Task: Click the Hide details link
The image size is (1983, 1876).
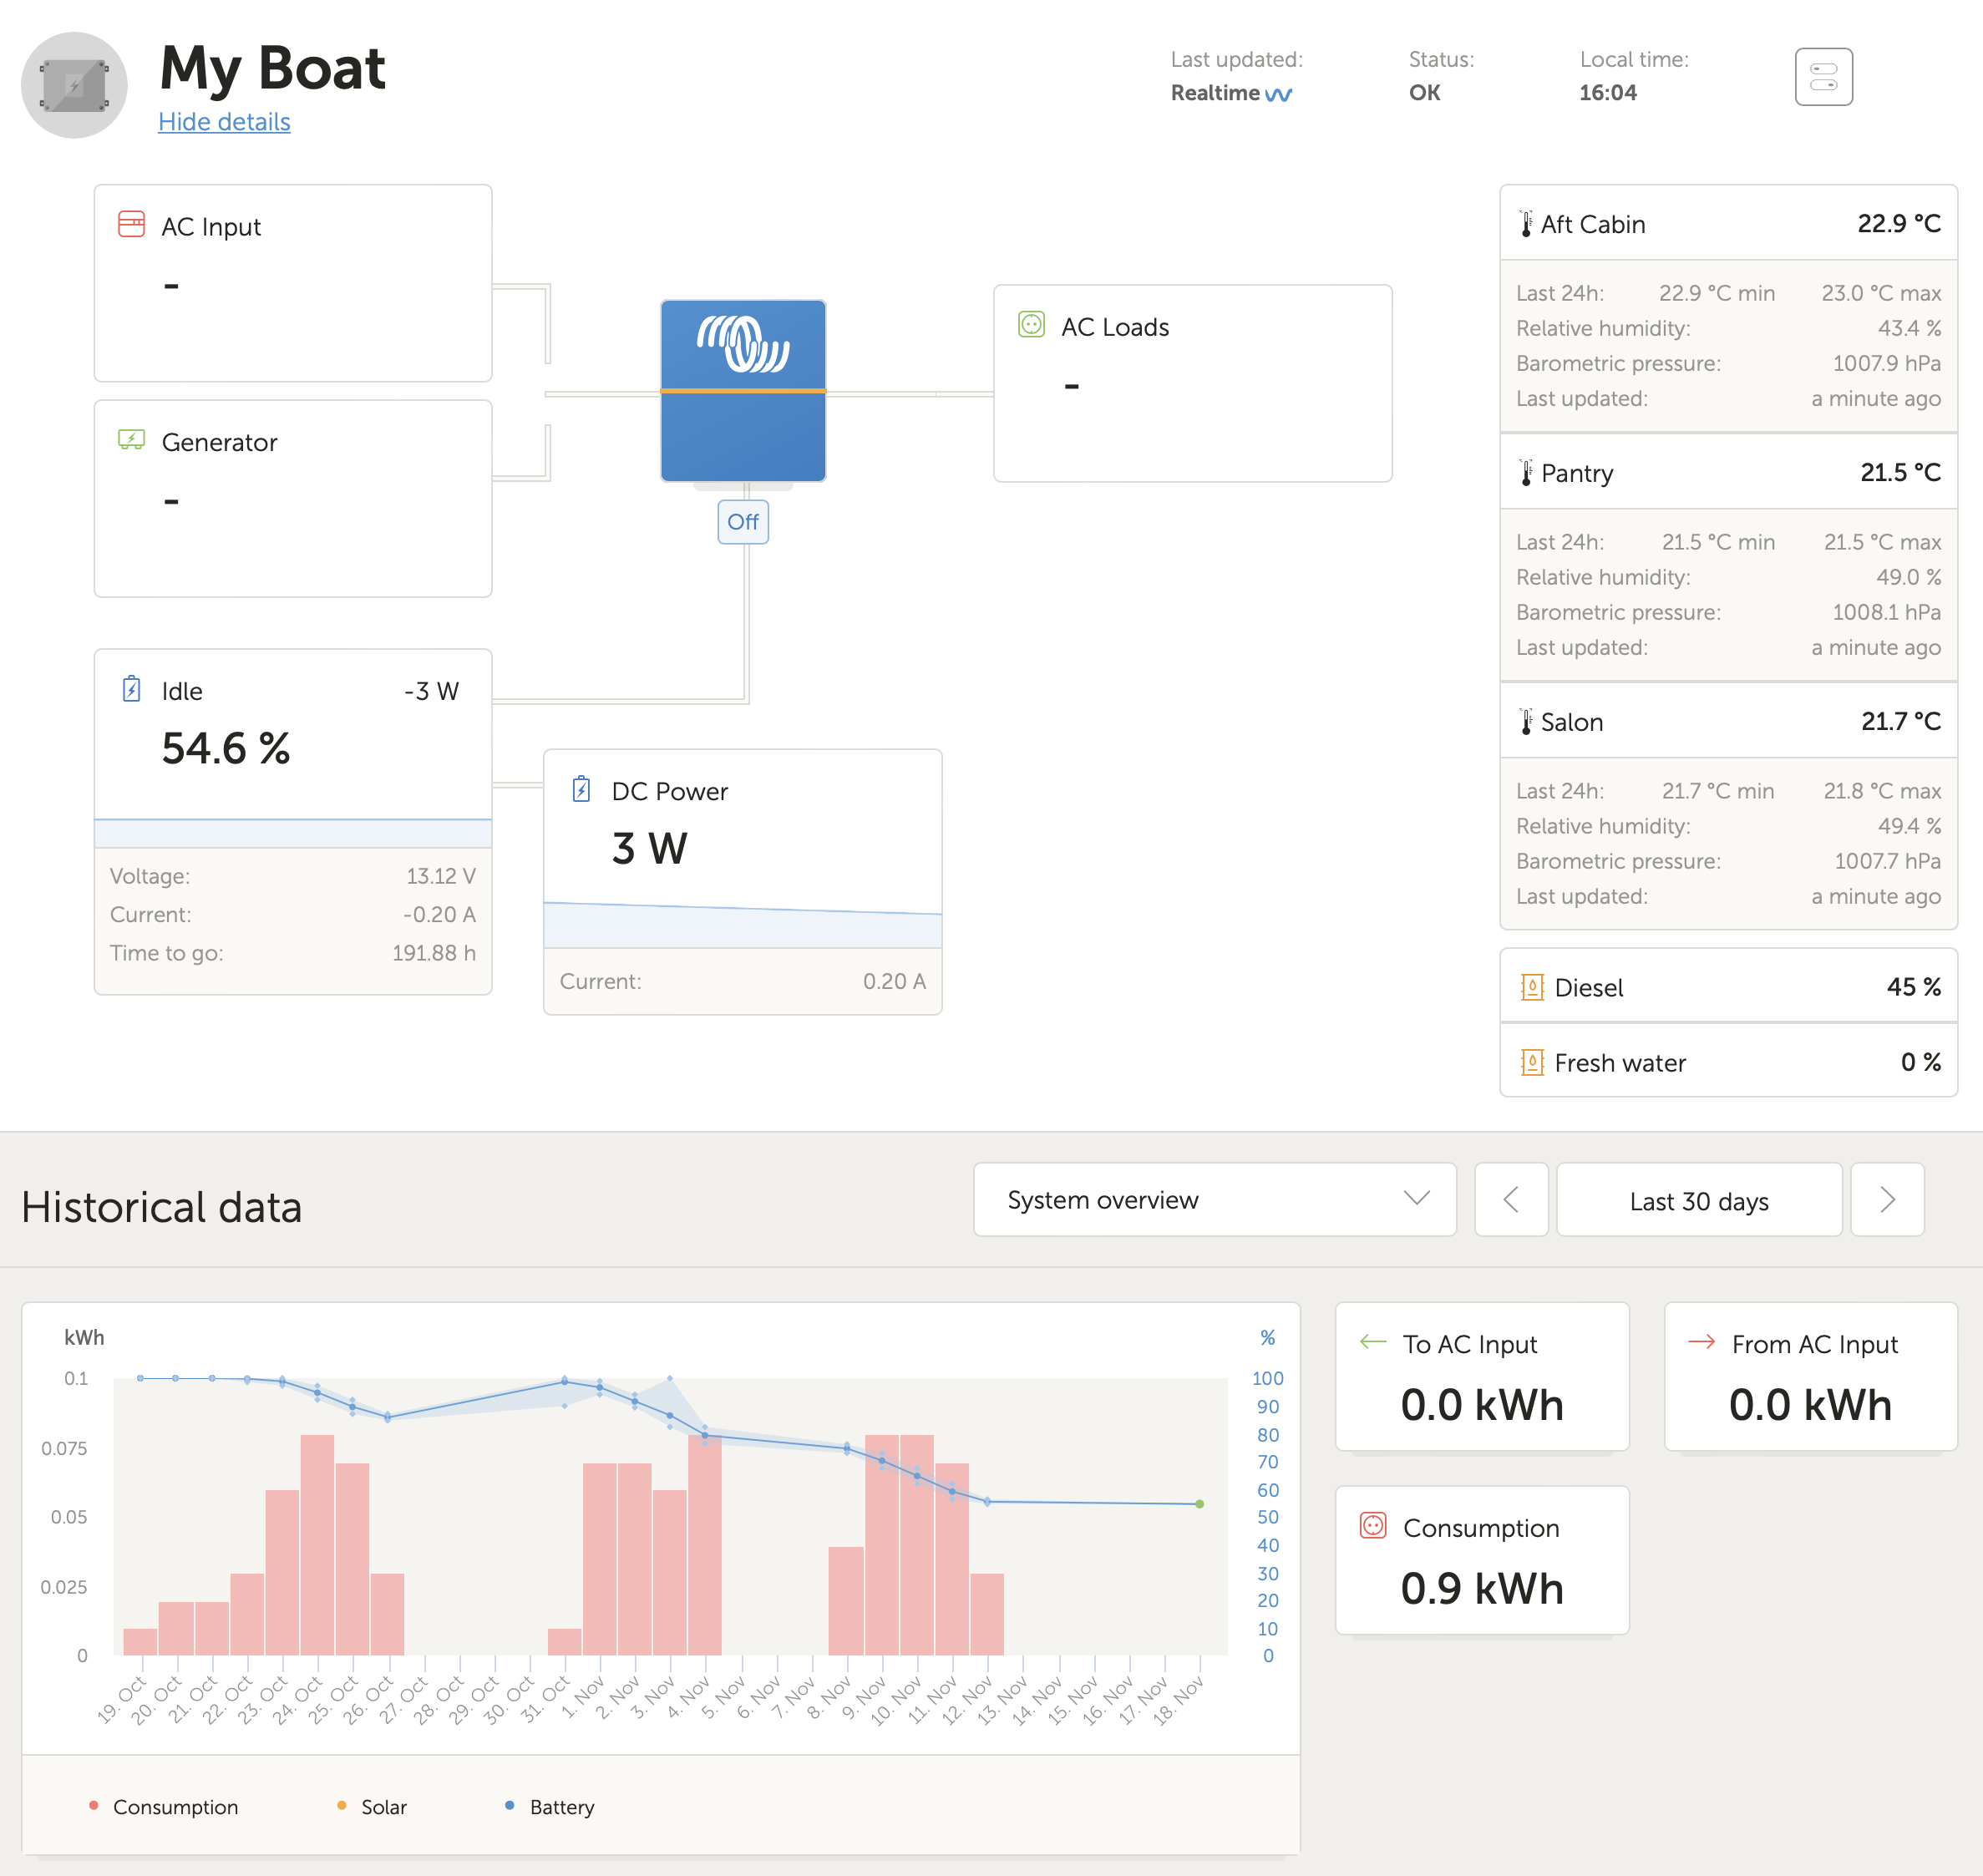Action: pos(223,121)
